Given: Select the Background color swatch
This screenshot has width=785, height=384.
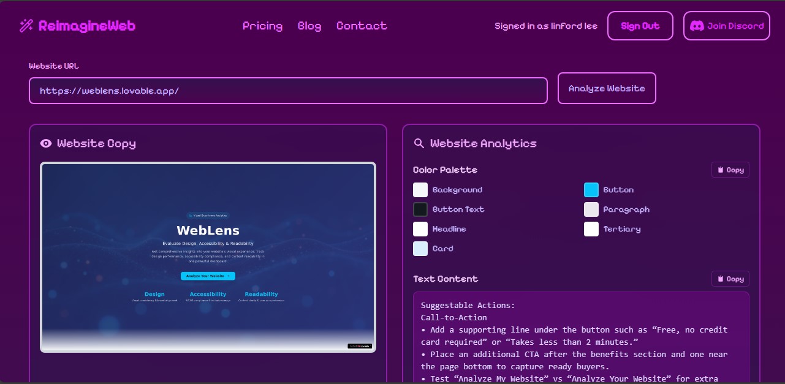Looking at the screenshot, I should pyautogui.click(x=420, y=190).
